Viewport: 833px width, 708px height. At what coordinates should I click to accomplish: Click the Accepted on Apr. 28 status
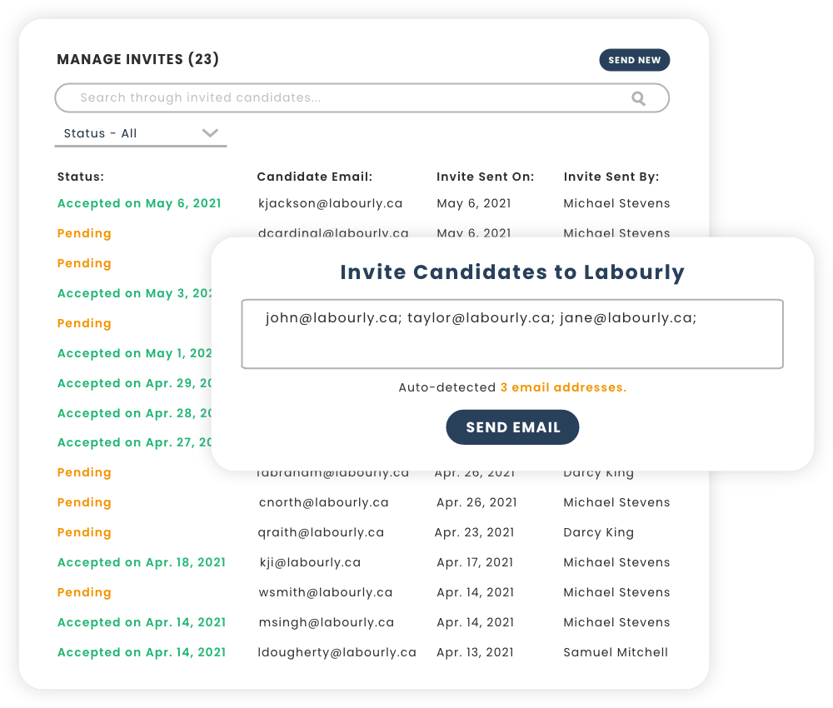(x=134, y=412)
